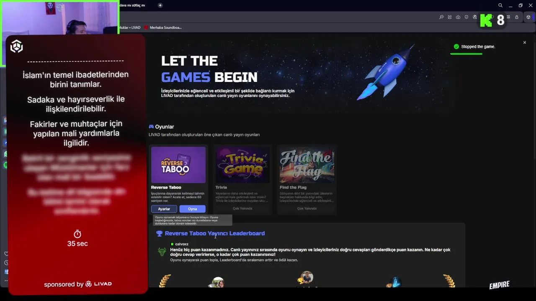
Task: Open the browser profile account icon
Action: pos(517,17)
